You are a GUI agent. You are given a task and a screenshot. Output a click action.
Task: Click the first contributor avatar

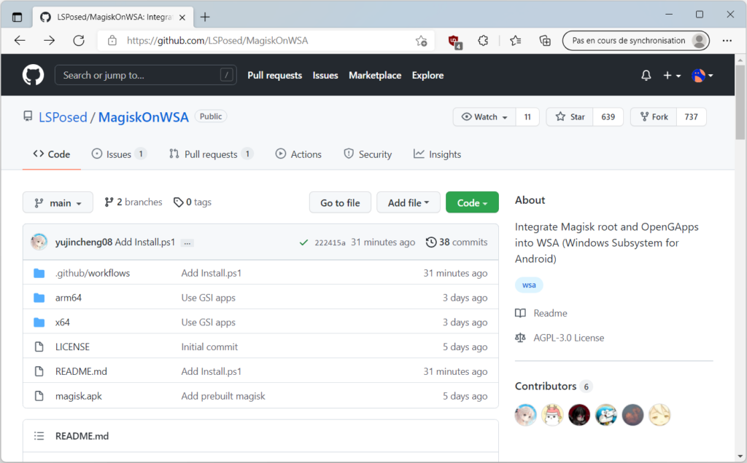pos(526,415)
